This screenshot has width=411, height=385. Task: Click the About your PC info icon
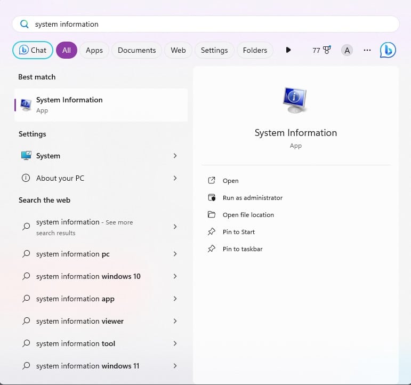26,178
